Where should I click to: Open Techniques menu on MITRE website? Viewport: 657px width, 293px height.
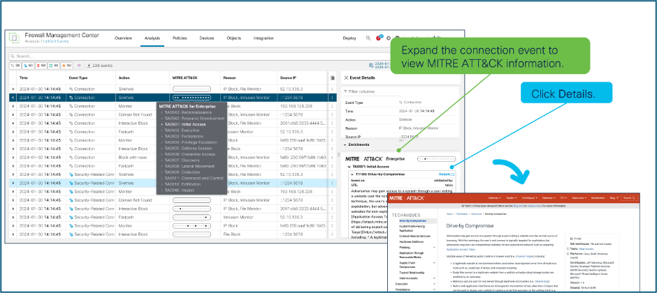529,197
